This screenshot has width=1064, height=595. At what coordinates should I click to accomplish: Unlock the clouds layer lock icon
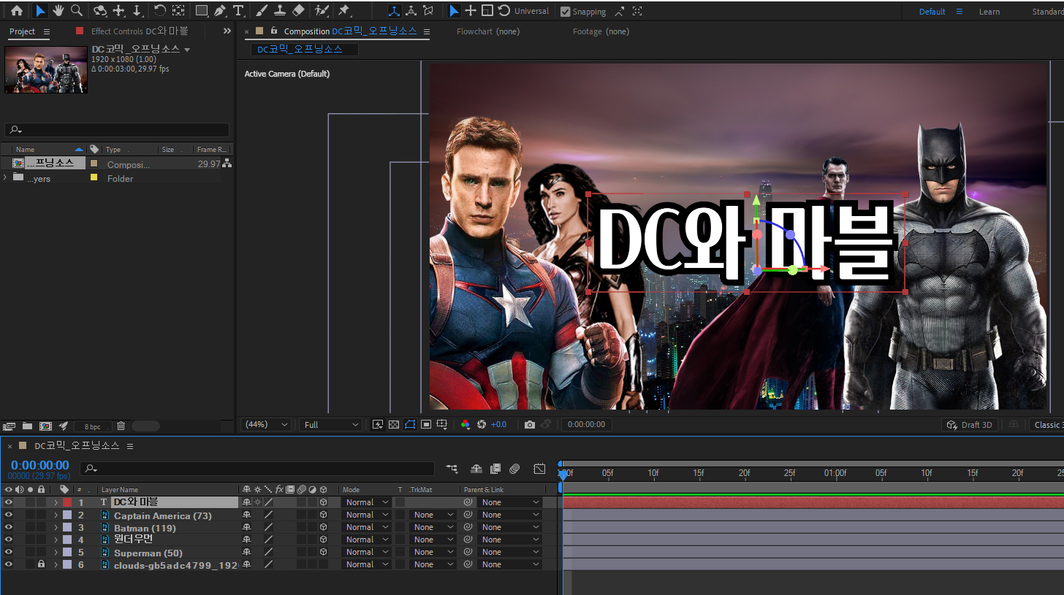tap(41, 564)
